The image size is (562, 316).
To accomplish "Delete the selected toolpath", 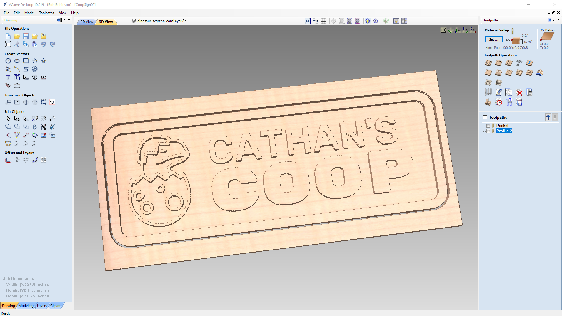I will click(x=519, y=93).
